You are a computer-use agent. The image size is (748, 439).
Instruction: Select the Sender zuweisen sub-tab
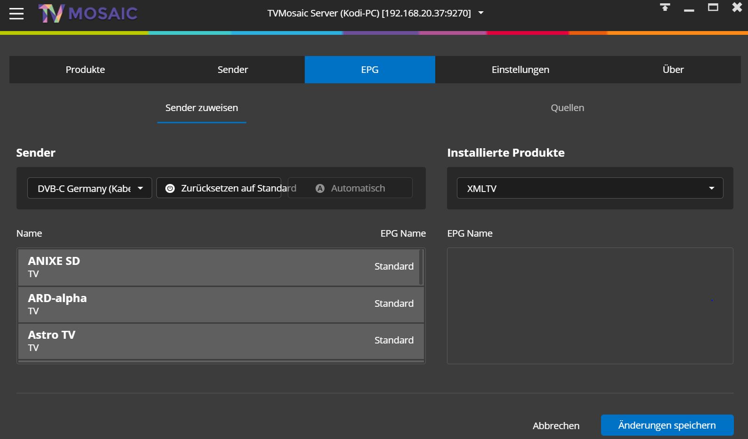[202, 108]
